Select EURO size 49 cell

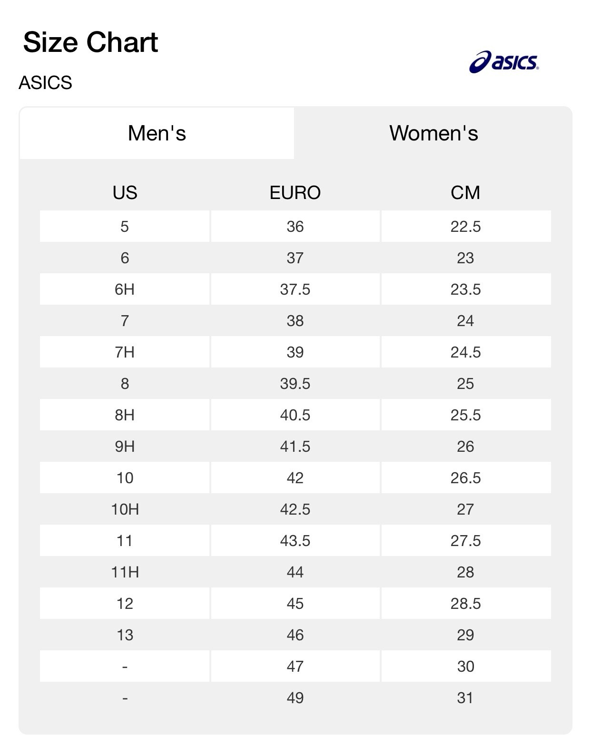pos(295,698)
